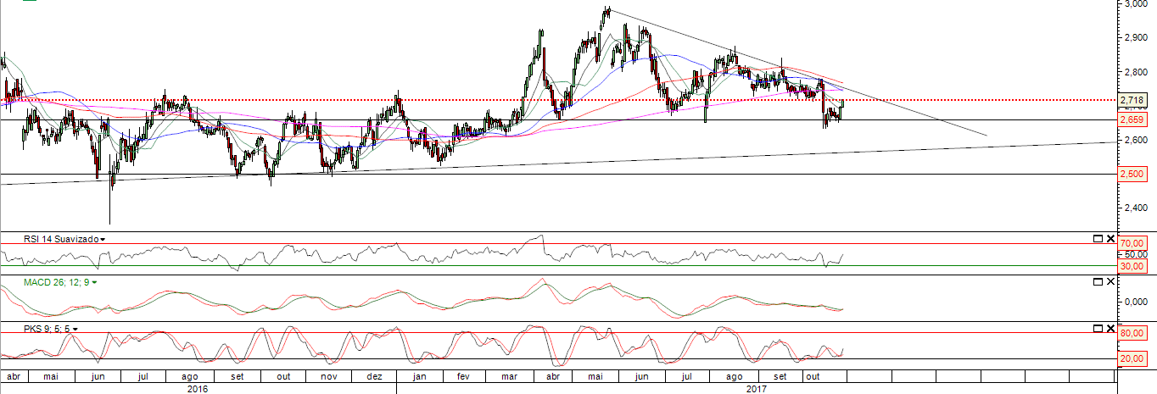
Task: Click the 2017 year label on timeline
Action: point(757,388)
